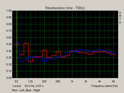
Task: Click the '500' frequency axis label
Action: 58,81
